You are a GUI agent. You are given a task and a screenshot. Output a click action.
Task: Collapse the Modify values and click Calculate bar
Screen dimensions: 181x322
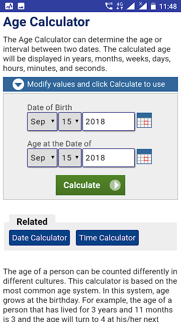click(x=90, y=84)
